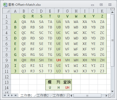
Task: Select cell XG
Action: (x=85, y=55)
